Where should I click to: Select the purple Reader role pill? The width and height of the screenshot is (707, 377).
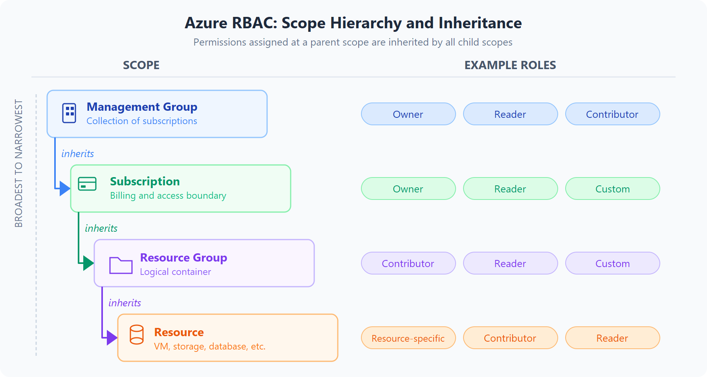tap(511, 263)
